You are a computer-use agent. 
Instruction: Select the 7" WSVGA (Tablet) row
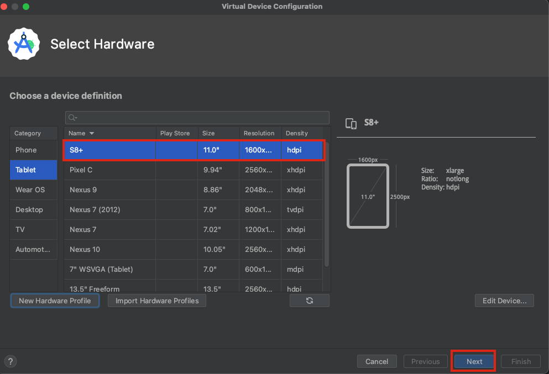point(194,270)
